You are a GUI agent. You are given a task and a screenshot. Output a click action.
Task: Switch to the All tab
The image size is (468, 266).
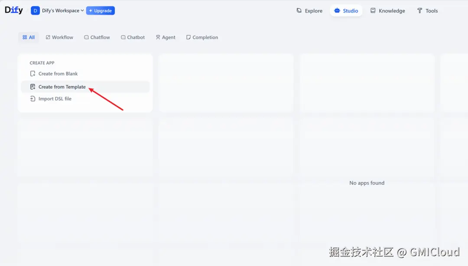coord(28,37)
